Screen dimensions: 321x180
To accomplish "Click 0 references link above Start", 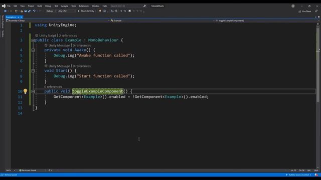I will tap(82, 66).
